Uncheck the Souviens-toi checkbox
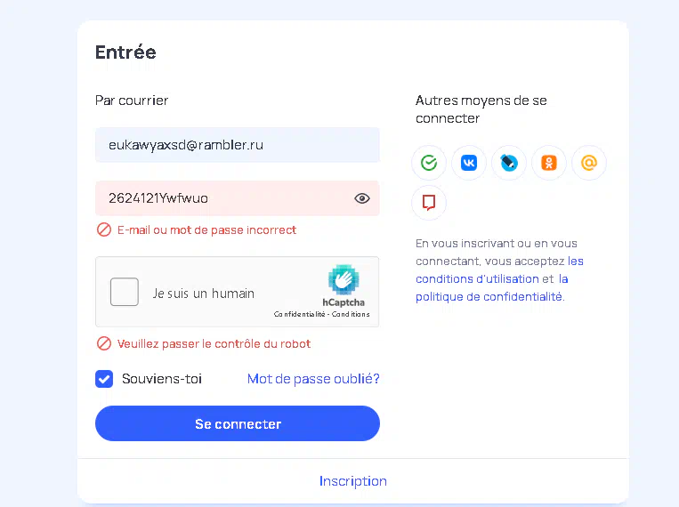679x507 pixels. point(104,379)
